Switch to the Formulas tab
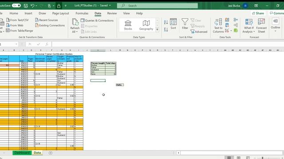The width and height of the screenshot is (284, 159). [x=82, y=13]
